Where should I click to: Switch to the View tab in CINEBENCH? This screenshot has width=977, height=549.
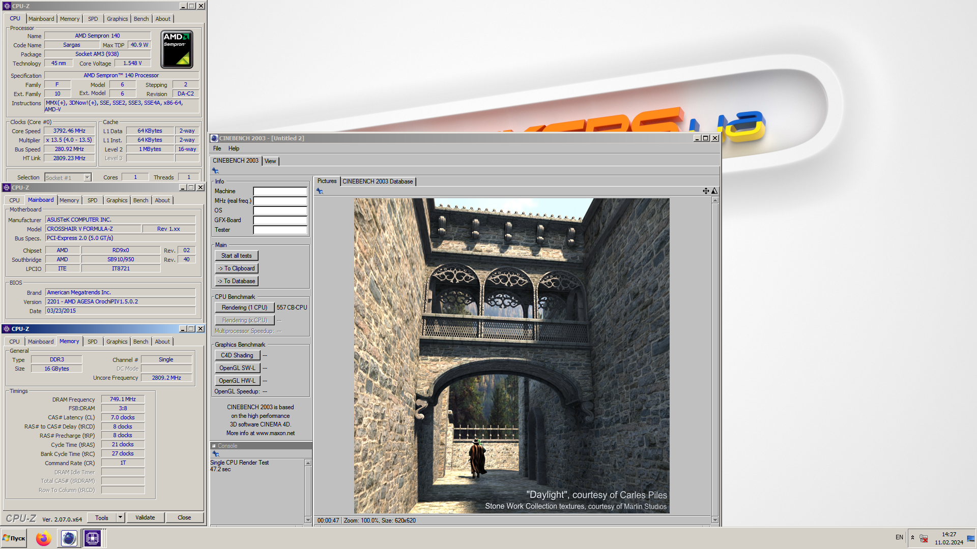270,161
